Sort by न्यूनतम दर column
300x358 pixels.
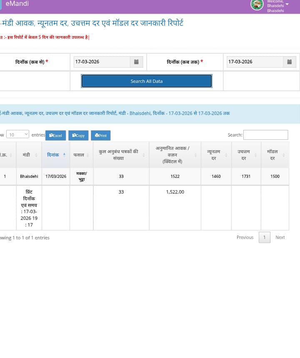(216, 155)
